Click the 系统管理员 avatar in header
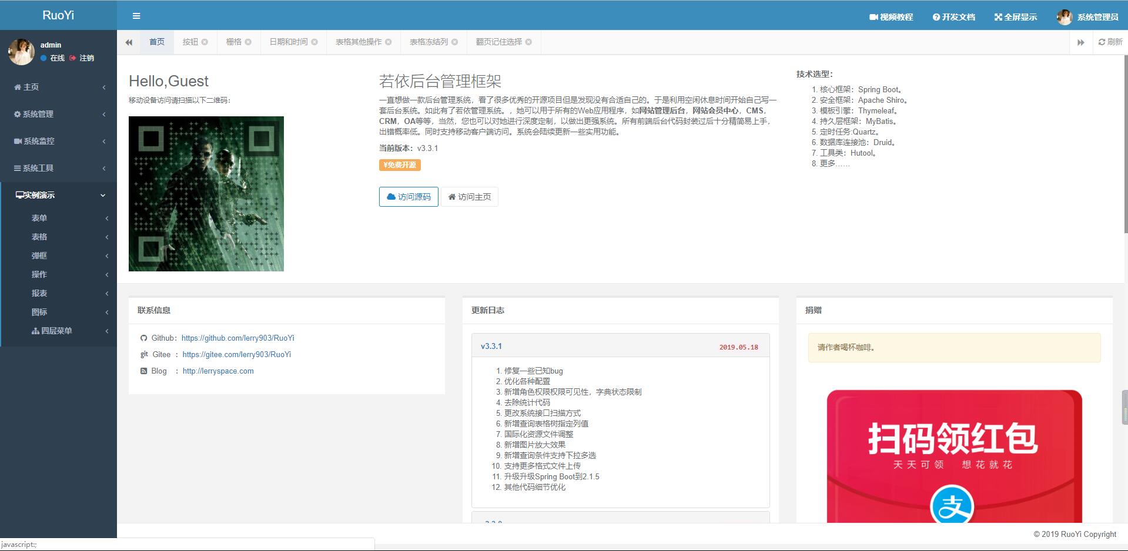This screenshot has height=551, width=1128. (1065, 17)
